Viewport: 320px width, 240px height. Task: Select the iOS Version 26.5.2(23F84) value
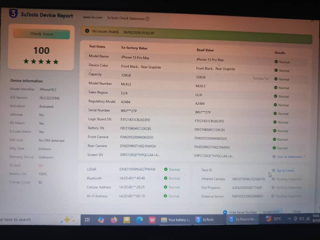pyautogui.click(x=49, y=98)
